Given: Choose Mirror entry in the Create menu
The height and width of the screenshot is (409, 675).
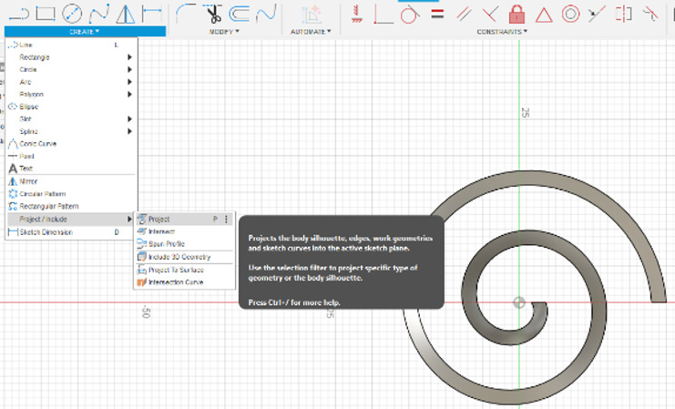Looking at the screenshot, I should point(71,181).
